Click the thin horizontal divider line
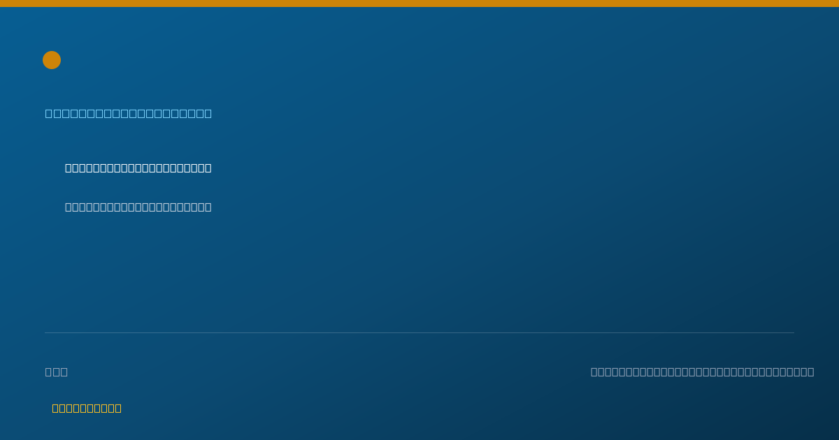The width and height of the screenshot is (839, 440). pyautogui.click(x=419, y=332)
